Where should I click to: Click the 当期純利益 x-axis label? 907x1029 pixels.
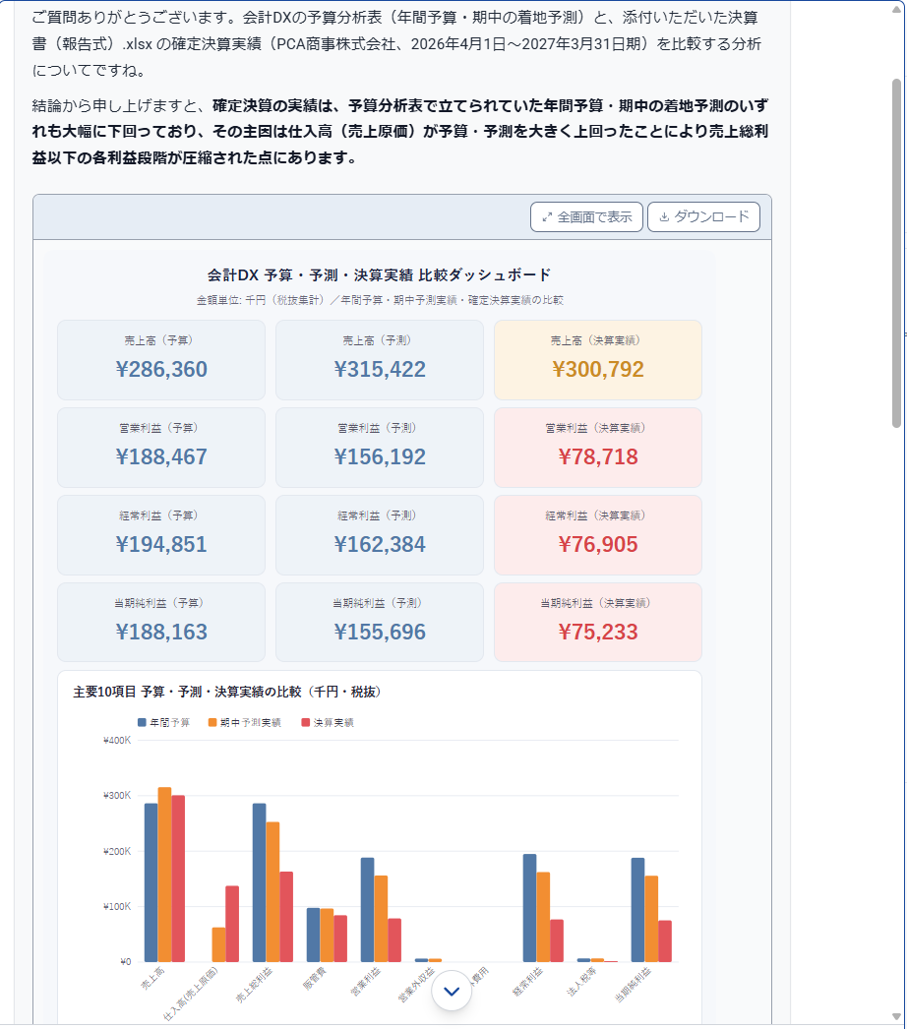[633, 985]
